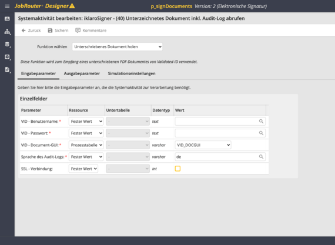Click the dashboard chart sidebar icon
The width and height of the screenshot is (335, 245).
coord(7,19)
